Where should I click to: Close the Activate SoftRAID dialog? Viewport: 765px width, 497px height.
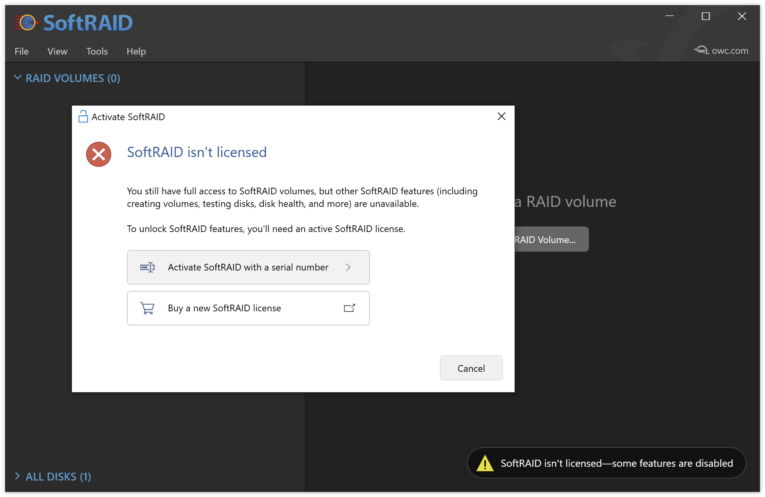501,116
